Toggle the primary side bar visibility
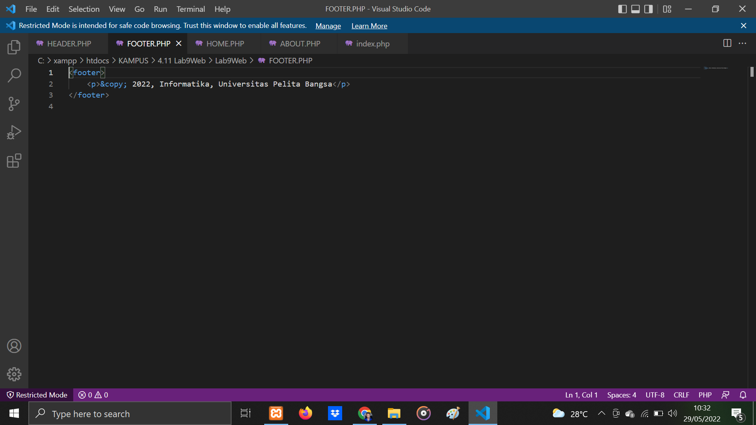This screenshot has height=425, width=756. pyautogui.click(x=622, y=9)
